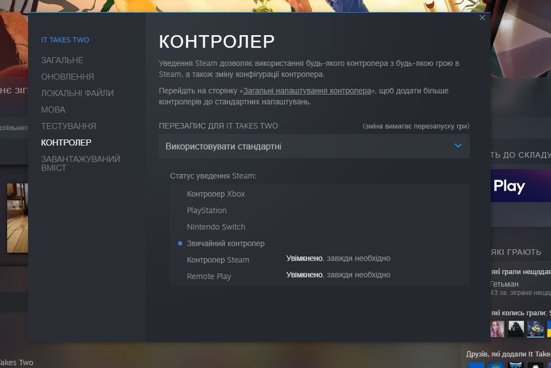Screen dimensions: 551x368
Task: Open third friend avatar with blue border
Action: point(535,329)
